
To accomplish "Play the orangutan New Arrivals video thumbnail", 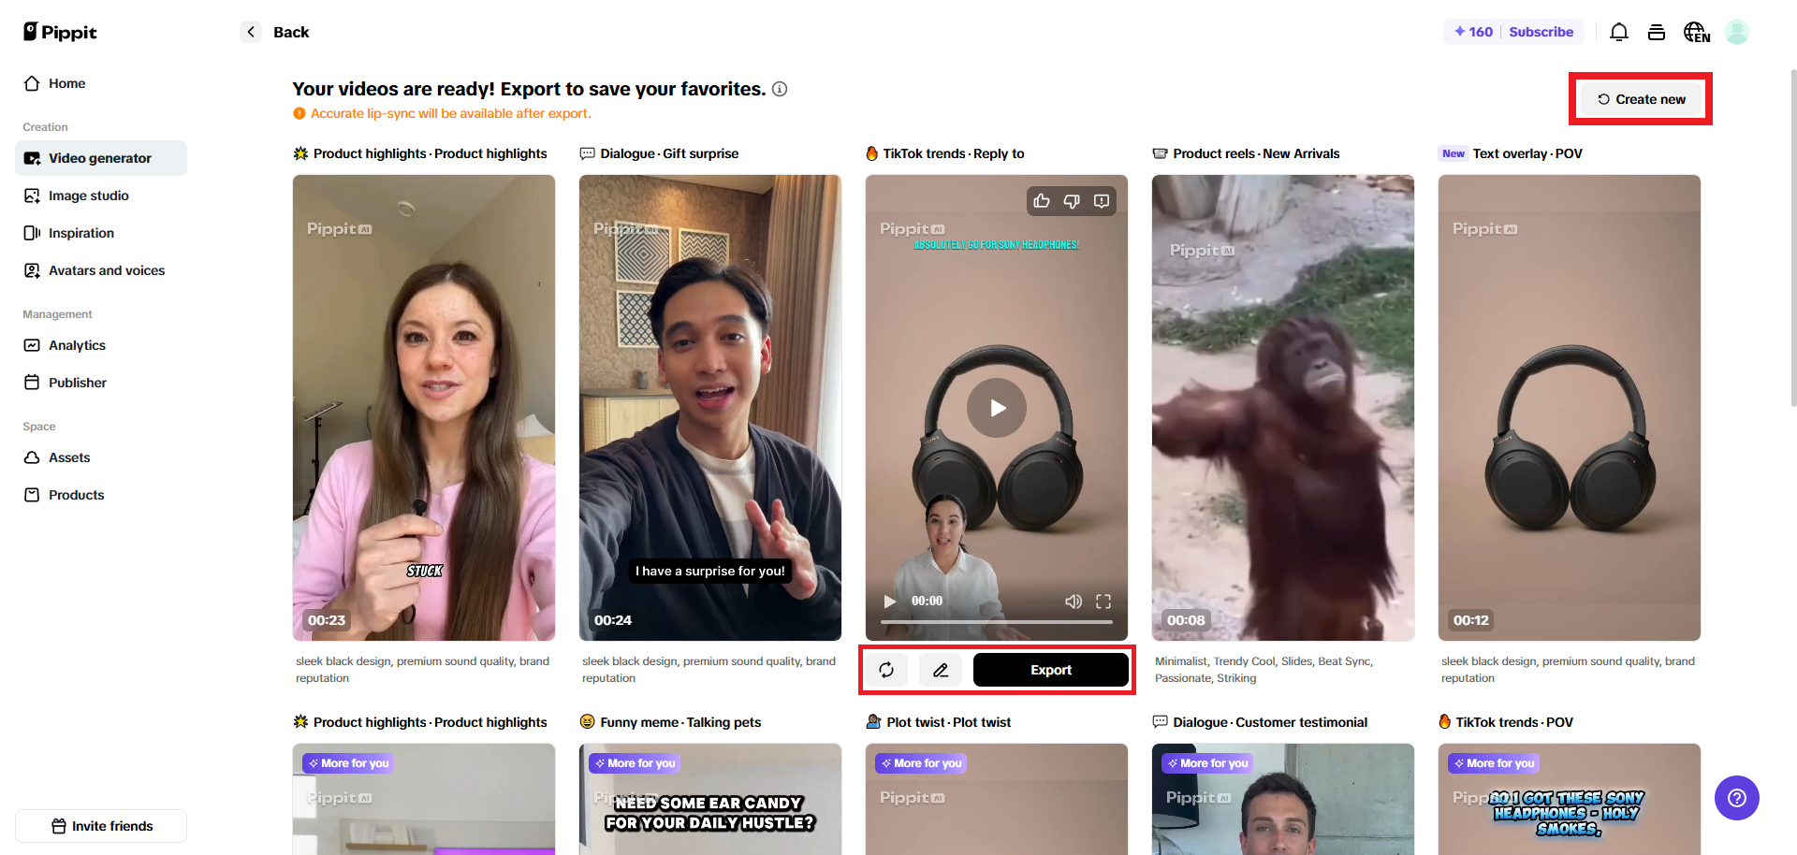I will [x=1282, y=407].
